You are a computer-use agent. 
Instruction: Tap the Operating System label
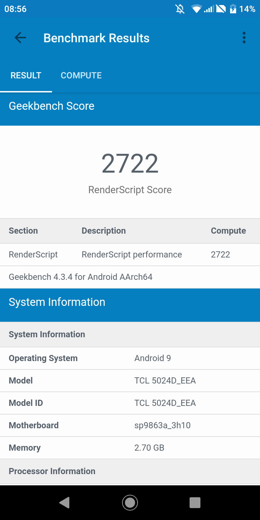click(43, 358)
